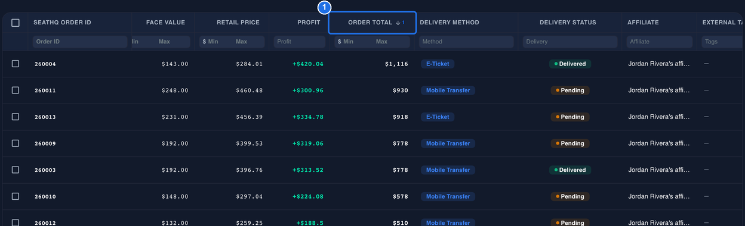Click retail price $396.76

(x=250, y=170)
